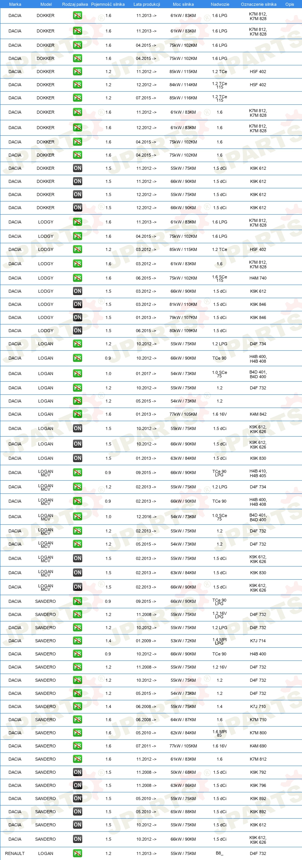Viewport: 302px width, 860px height.
Task: Click ON diesel icon in SANDERO K9K 792 row
Action: pyautogui.click(x=77, y=772)
